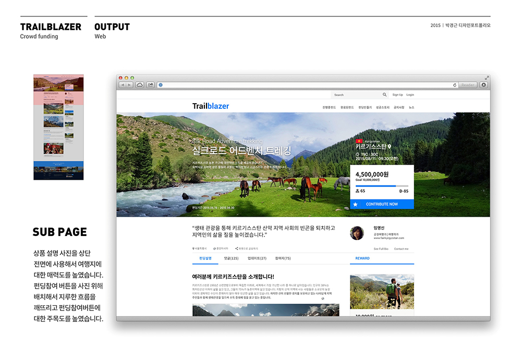
Task: Open the 진행중펀드 navigation menu item
Action: coord(329,107)
